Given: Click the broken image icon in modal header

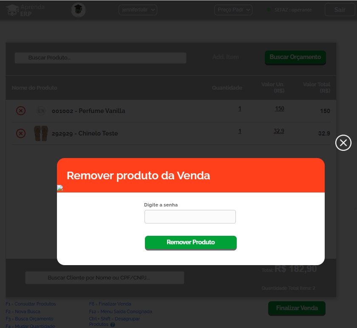Looking at the screenshot, I should (x=60, y=188).
